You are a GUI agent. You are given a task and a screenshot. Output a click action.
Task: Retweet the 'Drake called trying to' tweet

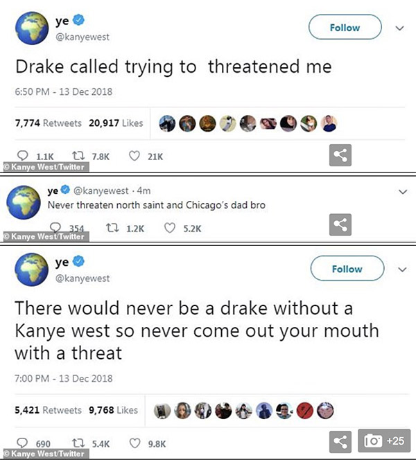[78, 155]
